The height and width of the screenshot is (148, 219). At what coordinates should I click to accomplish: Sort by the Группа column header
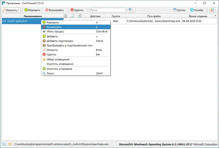click(x=116, y=16)
